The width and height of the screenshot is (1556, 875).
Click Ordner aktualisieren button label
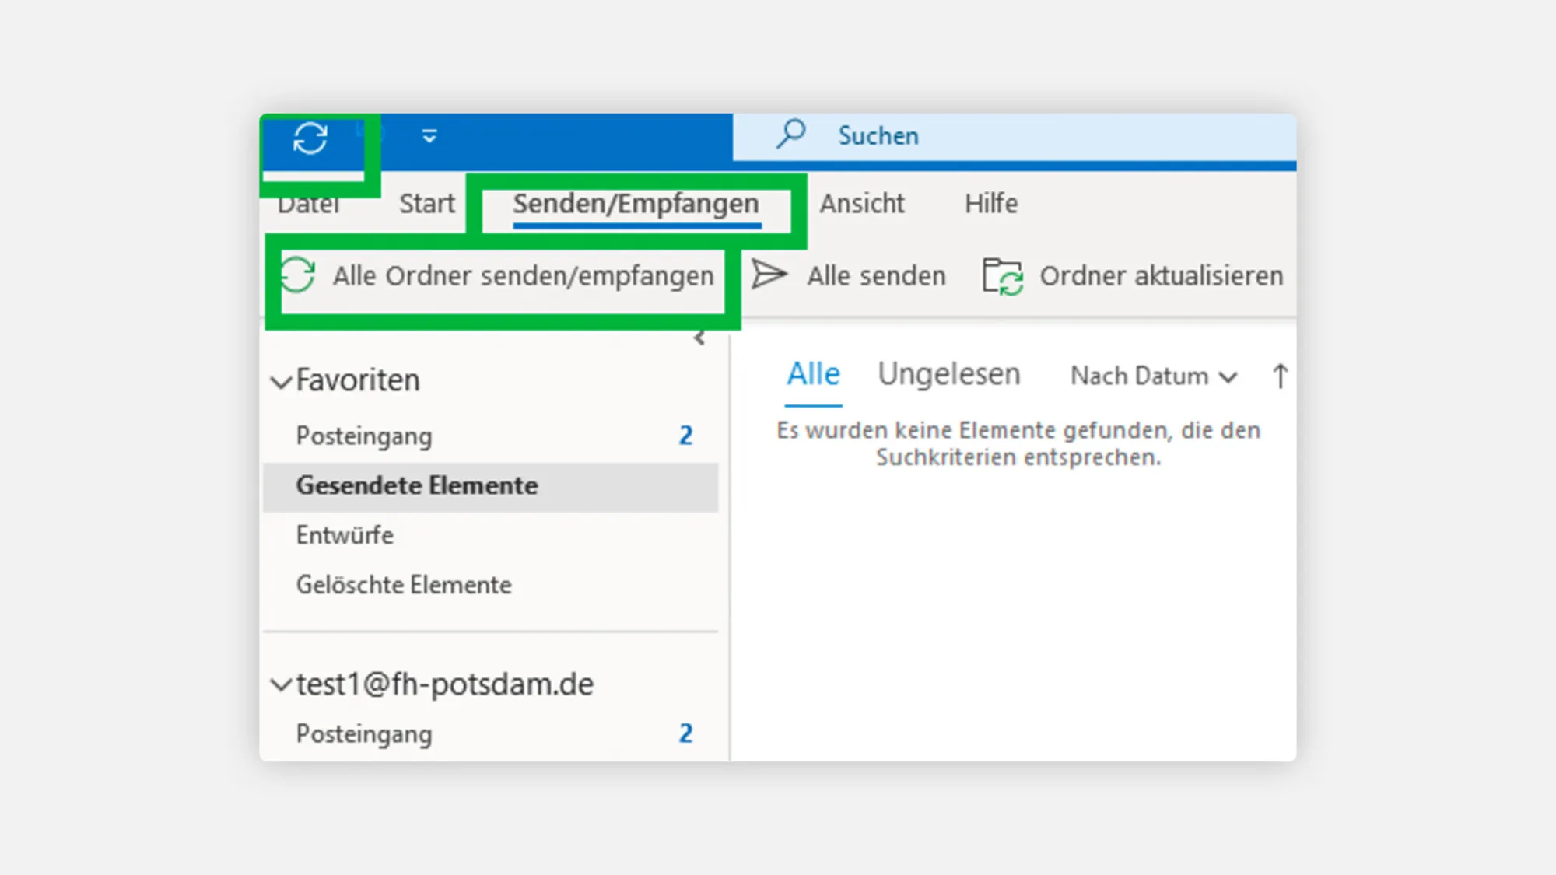(1162, 276)
